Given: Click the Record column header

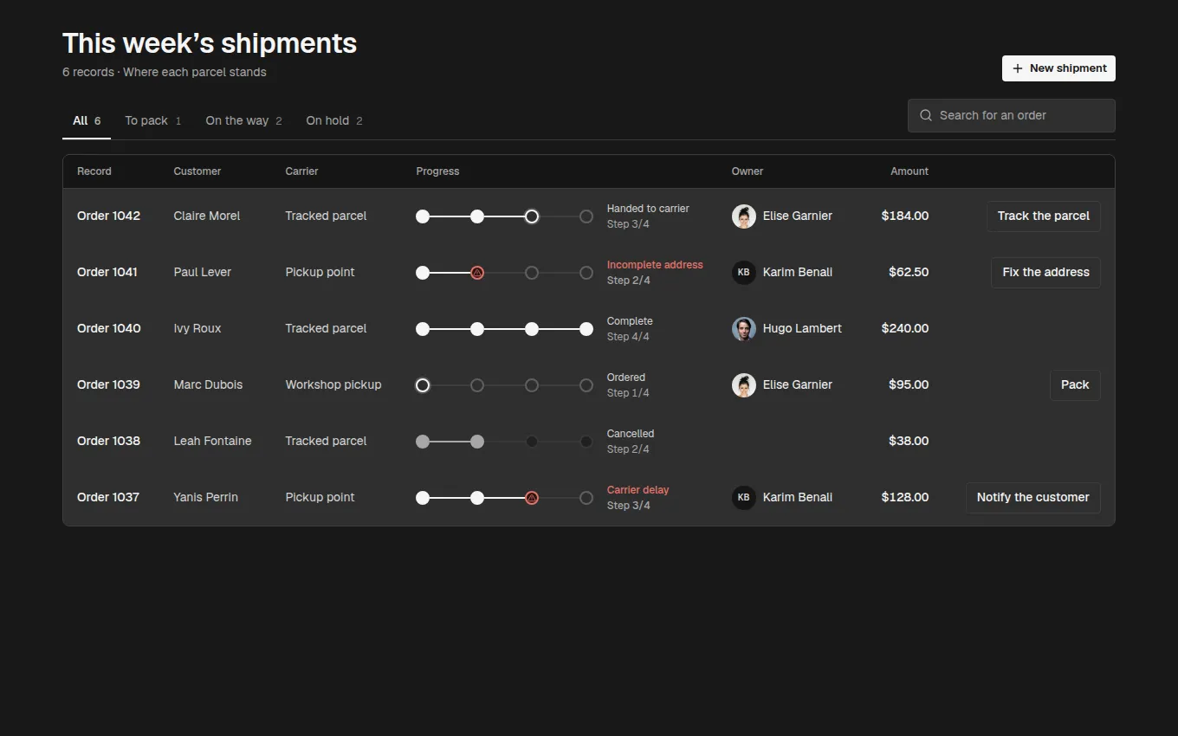Looking at the screenshot, I should [x=94, y=171].
